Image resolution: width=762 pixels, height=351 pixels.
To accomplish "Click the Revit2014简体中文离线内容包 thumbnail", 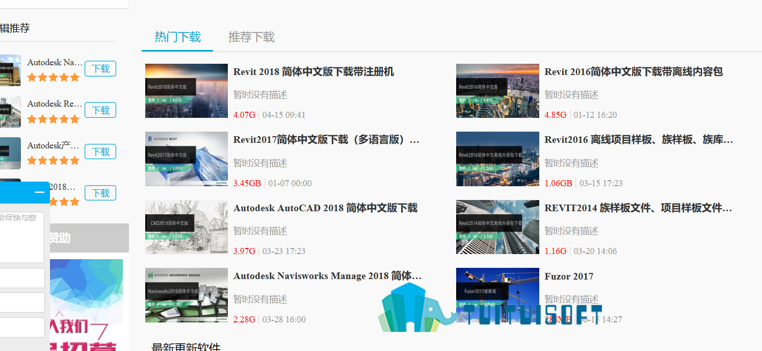I will (497, 227).
